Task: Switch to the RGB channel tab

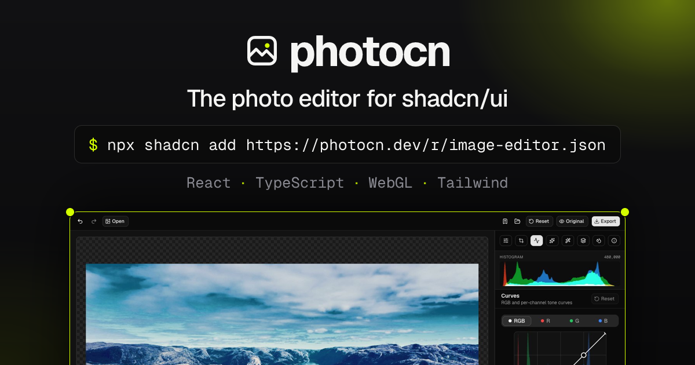Action: (x=517, y=320)
